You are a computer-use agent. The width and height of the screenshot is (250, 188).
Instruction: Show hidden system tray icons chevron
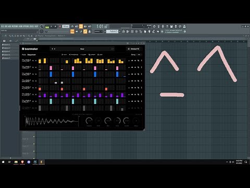point(227,162)
